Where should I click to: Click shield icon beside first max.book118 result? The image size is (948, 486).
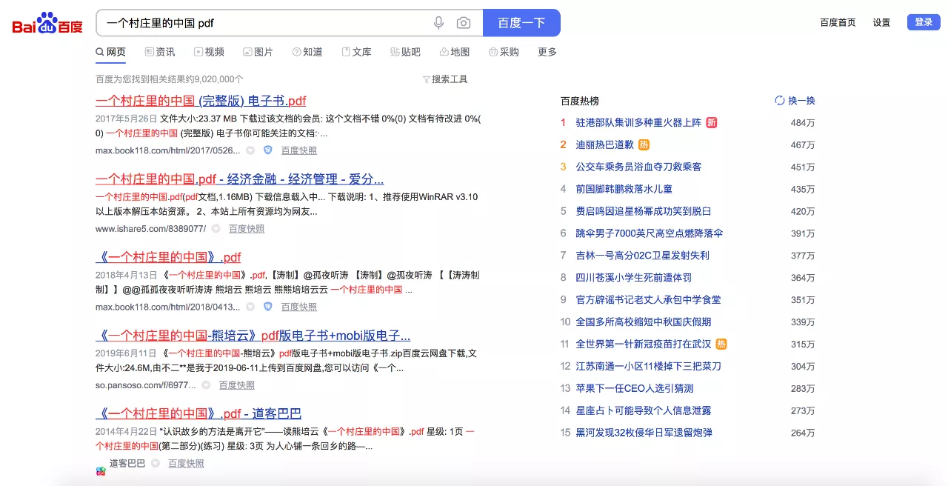267,150
